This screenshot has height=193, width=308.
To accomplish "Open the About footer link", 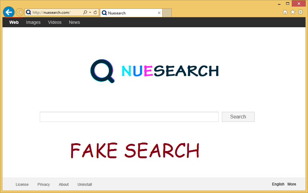I will (x=64, y=184).
